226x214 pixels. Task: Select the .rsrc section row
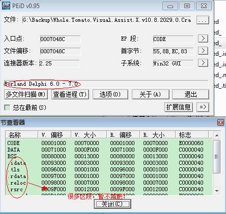(108, 189)
